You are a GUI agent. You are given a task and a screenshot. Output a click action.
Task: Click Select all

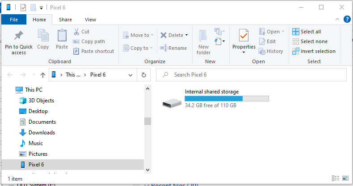[x=307, y=32]
